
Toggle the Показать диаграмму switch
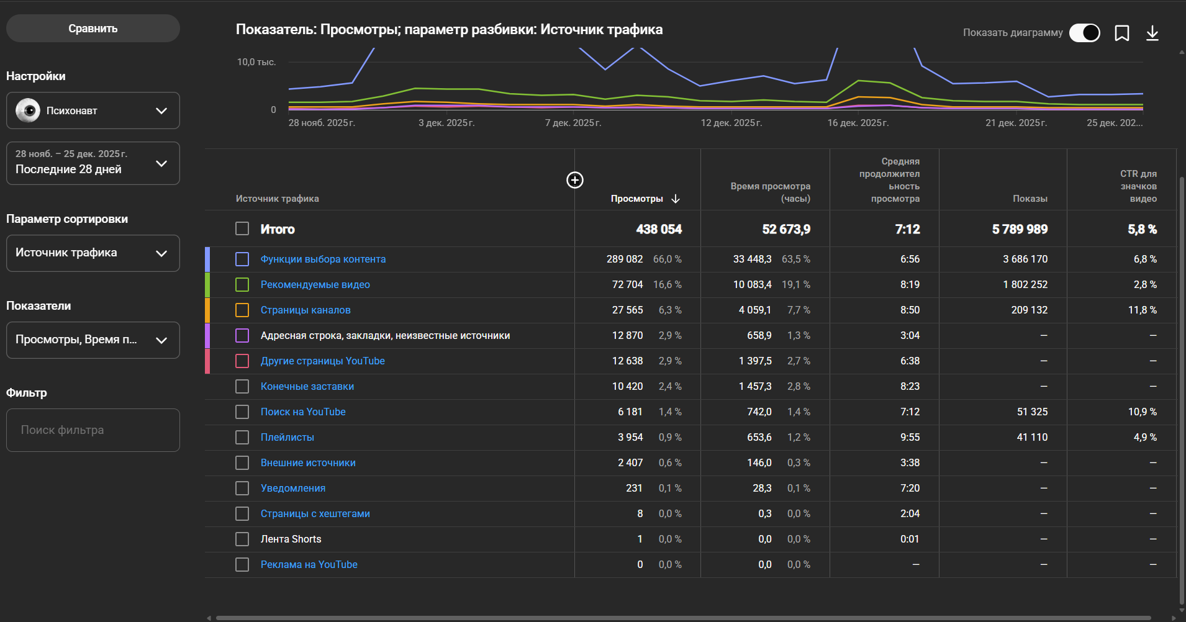pyautogui.click(x=1084, y=33)
